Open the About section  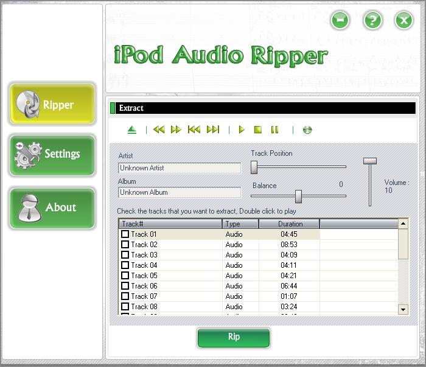52,208
